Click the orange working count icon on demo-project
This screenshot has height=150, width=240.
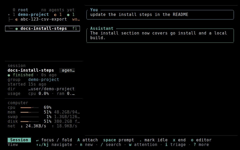(x=55, y=15)
